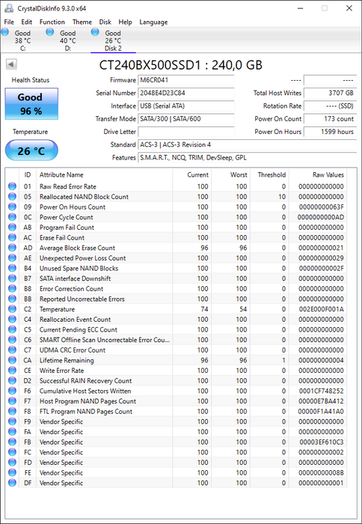
Task: Open the Disk menu
Action: tap(105, 22)
